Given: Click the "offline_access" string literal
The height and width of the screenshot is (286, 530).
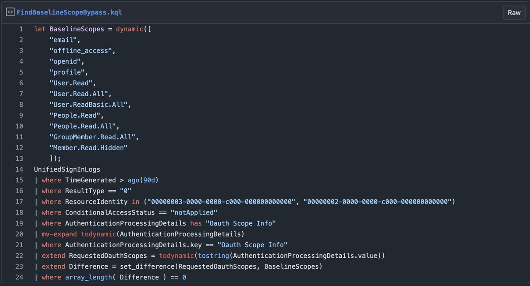Looking at the screenshot, I should tap(81, 51).
